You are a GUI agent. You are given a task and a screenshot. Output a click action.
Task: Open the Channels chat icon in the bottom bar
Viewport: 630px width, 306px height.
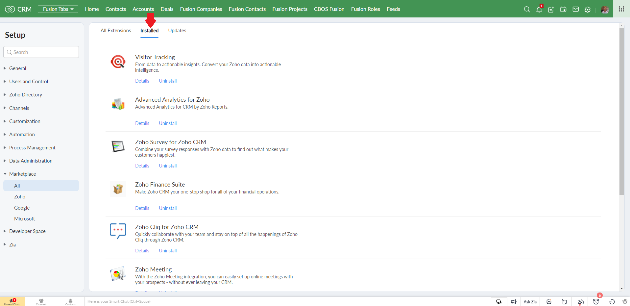point(41,302)
